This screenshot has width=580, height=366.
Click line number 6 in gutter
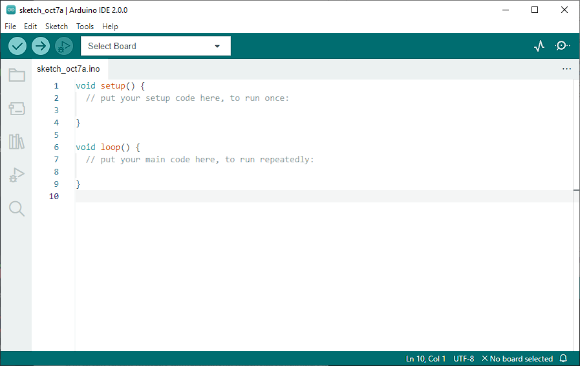pos(56,147)
